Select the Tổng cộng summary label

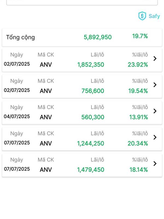click(20, 37)
